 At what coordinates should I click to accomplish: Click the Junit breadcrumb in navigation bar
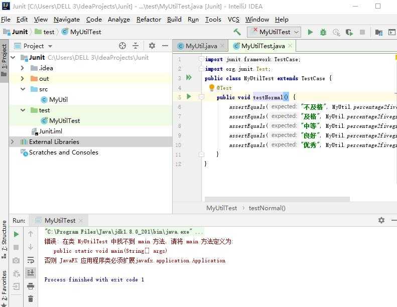[x=16, y=32]
